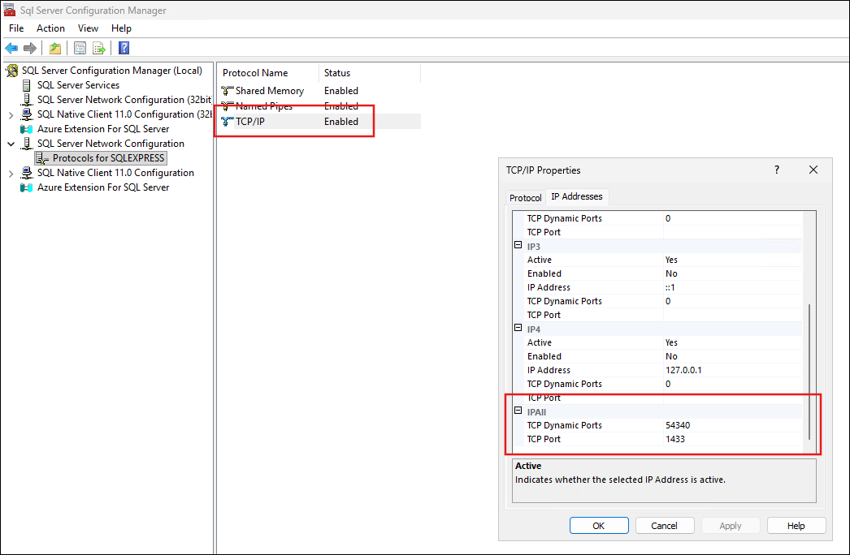Click the SQL Server Services icon
The height and width of the screenshot is (555, 850).
tap(27, 85)
